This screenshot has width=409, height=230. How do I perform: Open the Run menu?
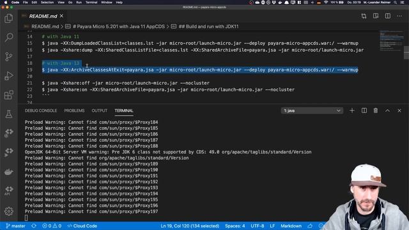pos(79,3)
